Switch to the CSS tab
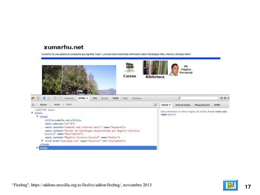 [95, 98]
